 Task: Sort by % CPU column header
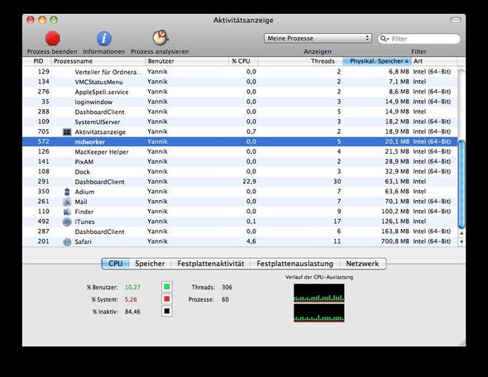point(244,61)
